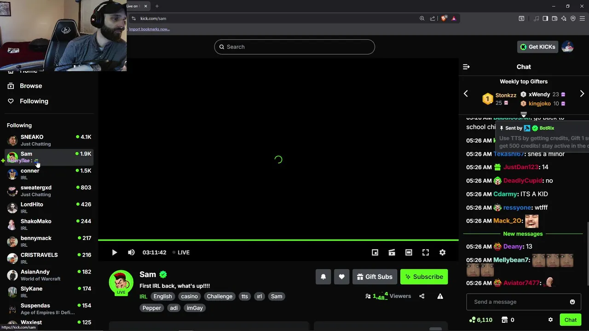Open the player settings gear
This screenshot has height=331, width=589.
click(442, 252)
